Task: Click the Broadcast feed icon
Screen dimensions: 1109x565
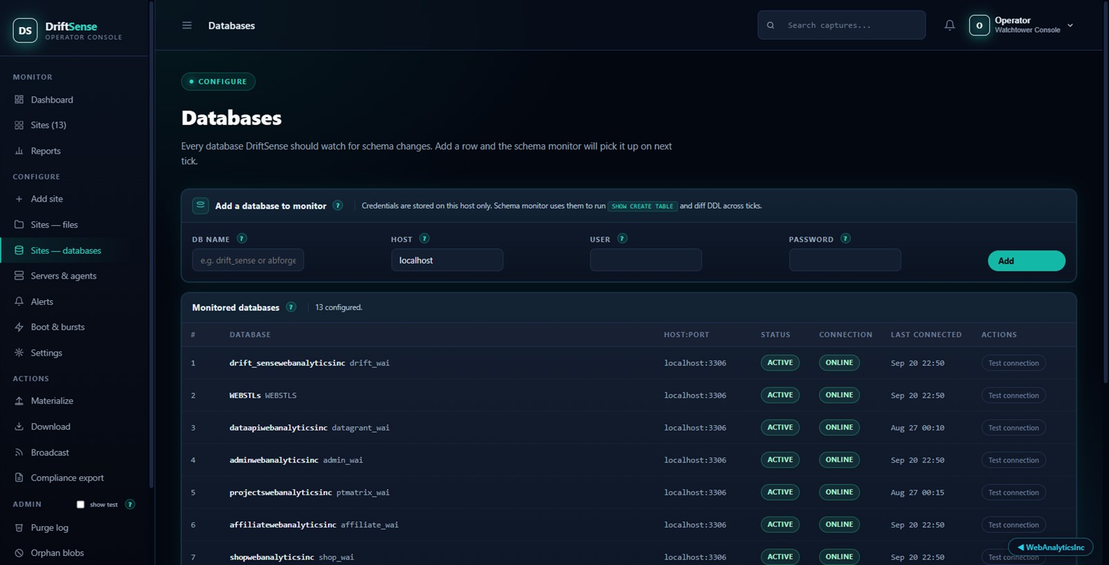Action: pyautogui.click(x=19, y=452)
